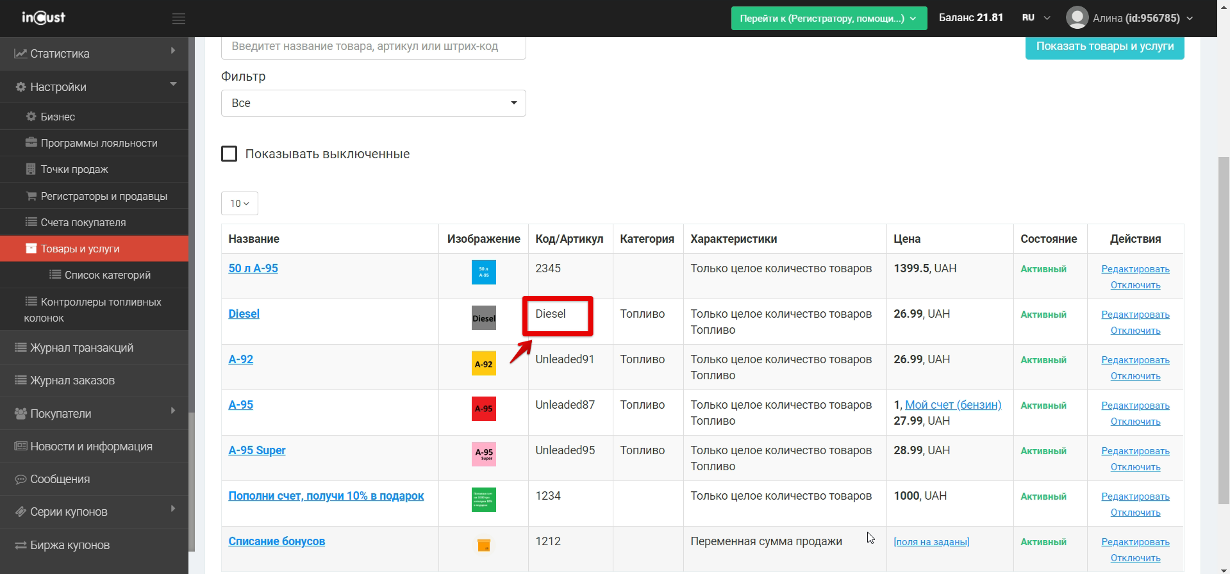
Task: Click the hamburger menu icon in header
Action: (179, 19)
